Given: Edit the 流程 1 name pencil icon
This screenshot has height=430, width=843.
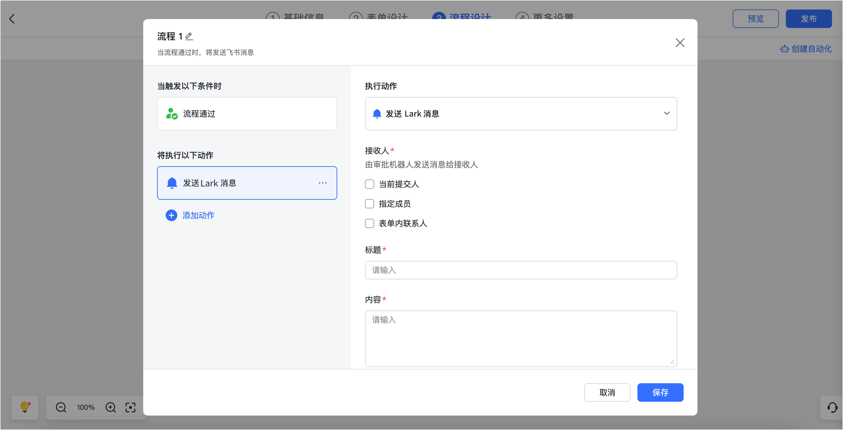Looking at the screenshot, I should tap(189, 36).
